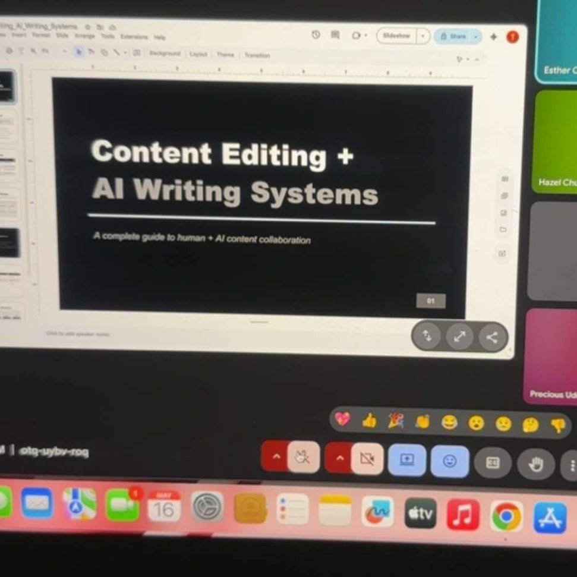The image size is (577, 577).
Task: Open Chrome from the dock
Action: coord(506,516)
